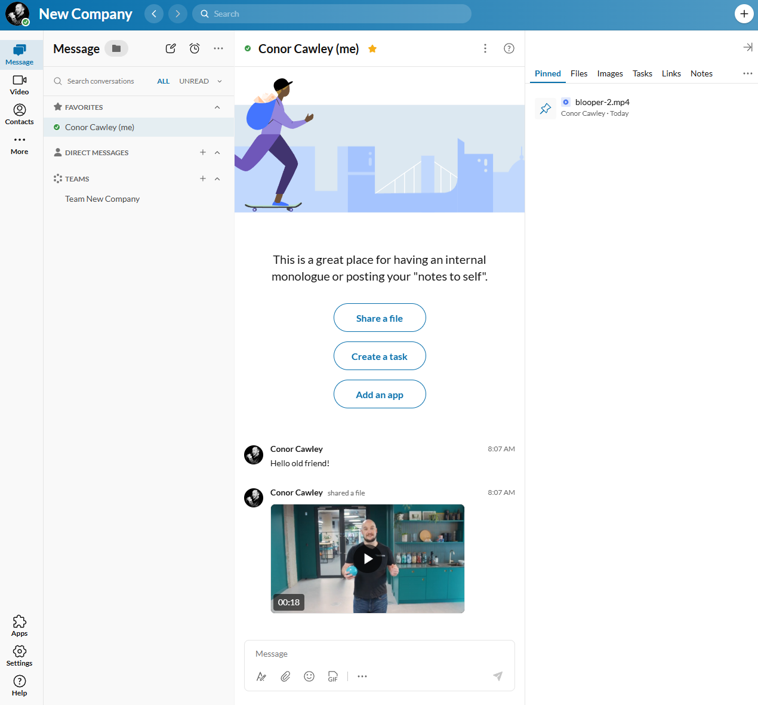758x705 pixels.
Task: Filter conversations by UNREAD
Action: [x=193, y=81]
